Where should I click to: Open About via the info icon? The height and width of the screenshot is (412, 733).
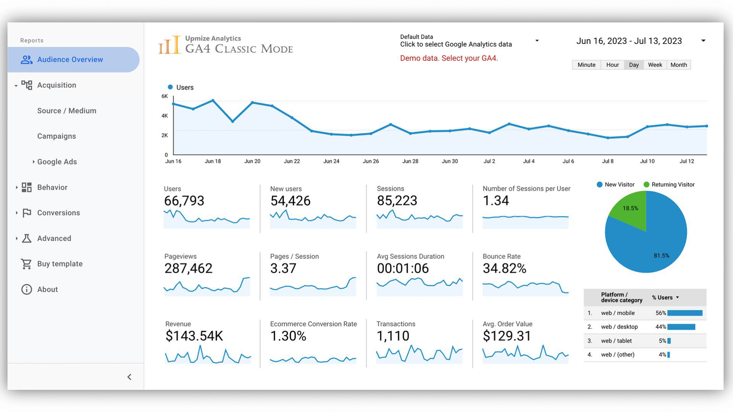tap(26, 289)
